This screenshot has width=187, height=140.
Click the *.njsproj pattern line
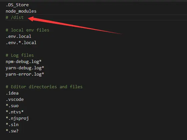(x=17, y=118)
